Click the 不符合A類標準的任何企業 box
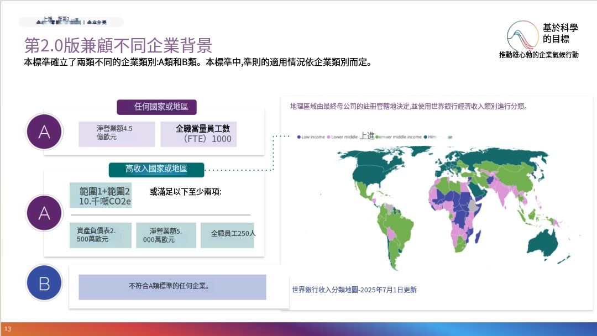The image size is (597, 336). (172, 287)
